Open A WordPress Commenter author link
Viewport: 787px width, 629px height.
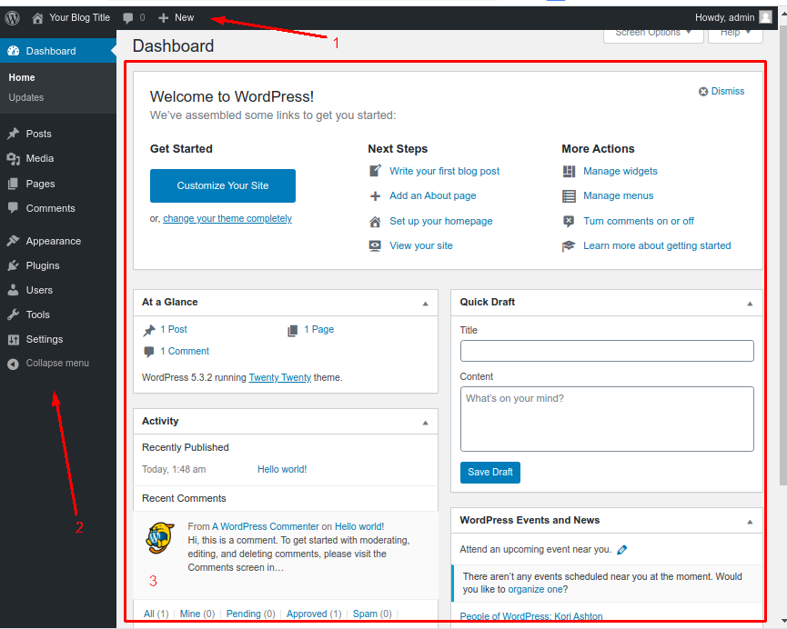click(x=266, y=526)
